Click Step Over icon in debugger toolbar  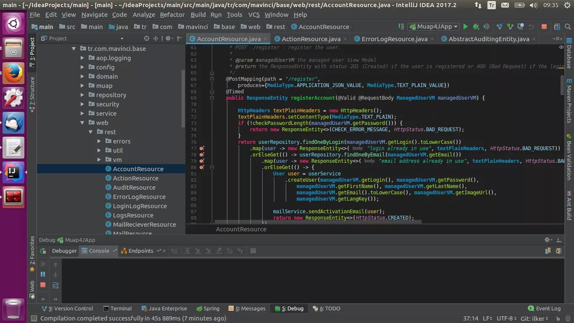click(187, 251)
